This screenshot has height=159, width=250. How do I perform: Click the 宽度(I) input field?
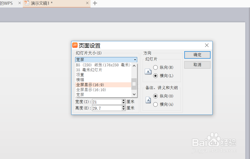(107, 102)
